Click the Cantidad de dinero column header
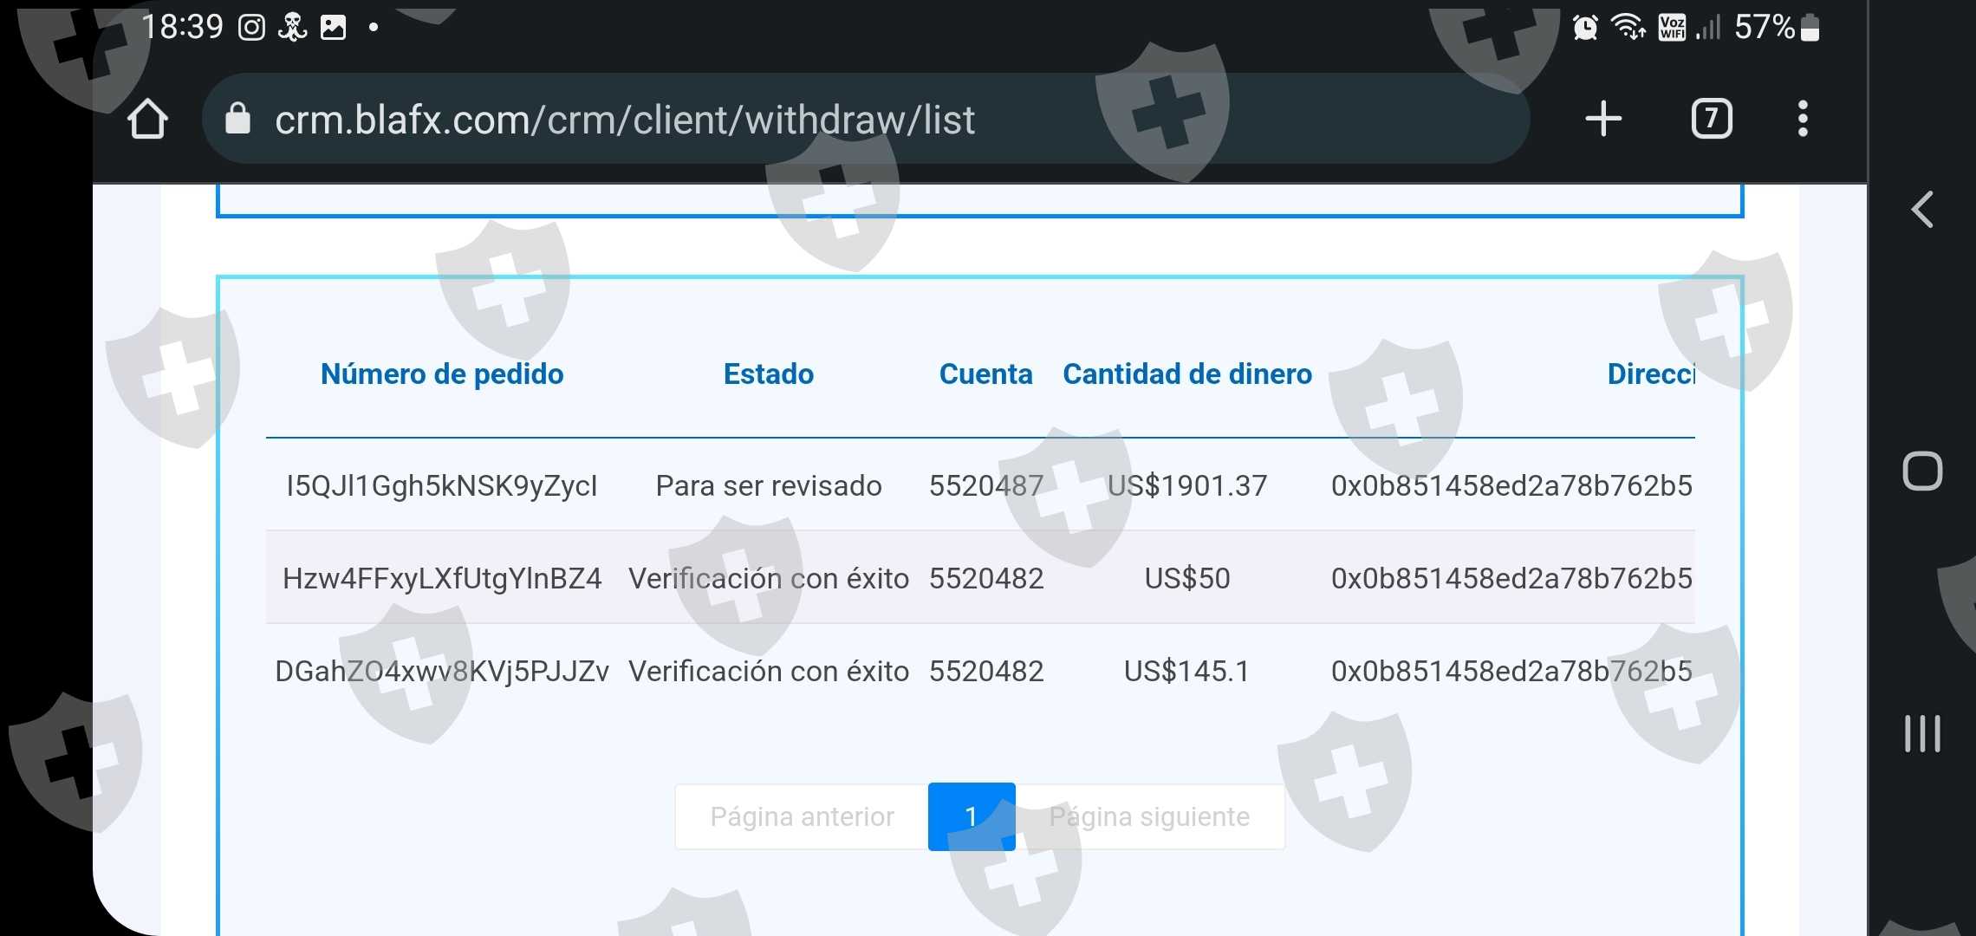Image resolution: width=1976 pixels, height=936 pixels. point(1186,374)
